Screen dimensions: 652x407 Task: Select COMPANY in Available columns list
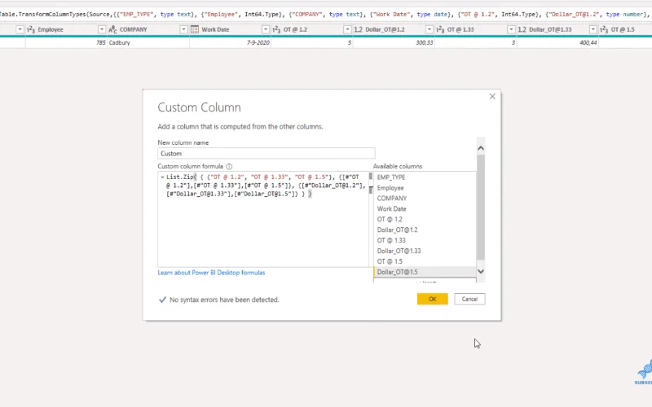[425, 199]
